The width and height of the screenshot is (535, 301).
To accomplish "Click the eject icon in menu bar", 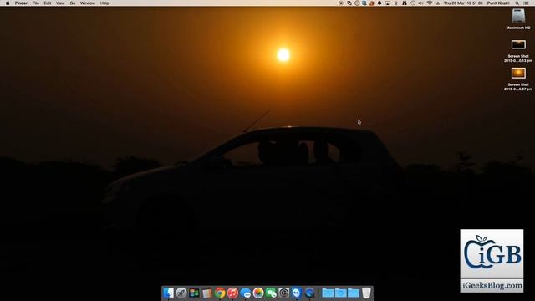I will click(438, 3).
